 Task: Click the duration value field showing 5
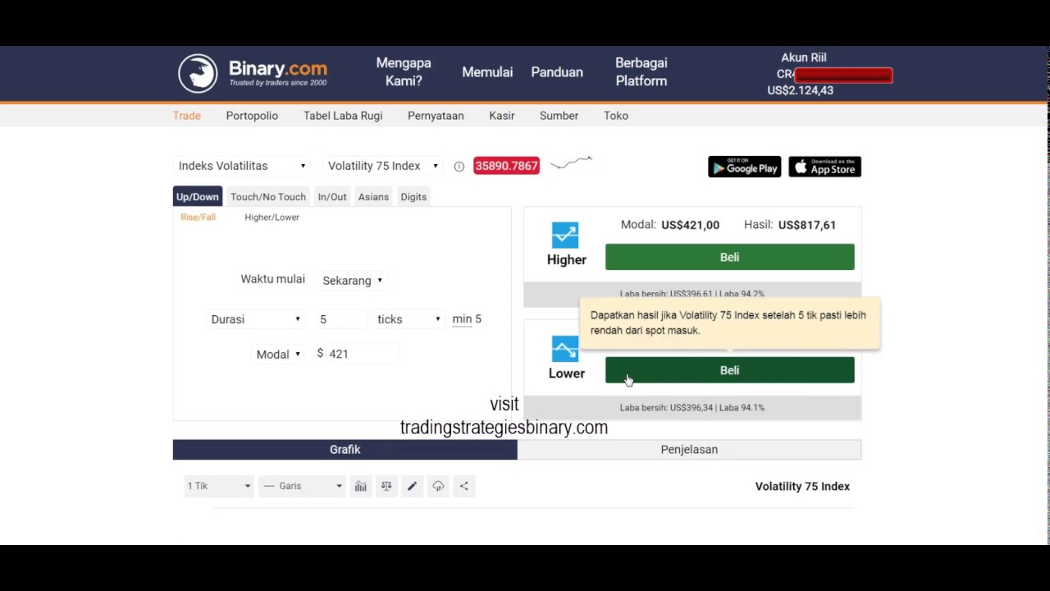coord(341,319)
